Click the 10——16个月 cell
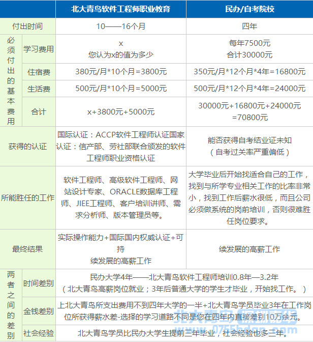 pos(120,25)
